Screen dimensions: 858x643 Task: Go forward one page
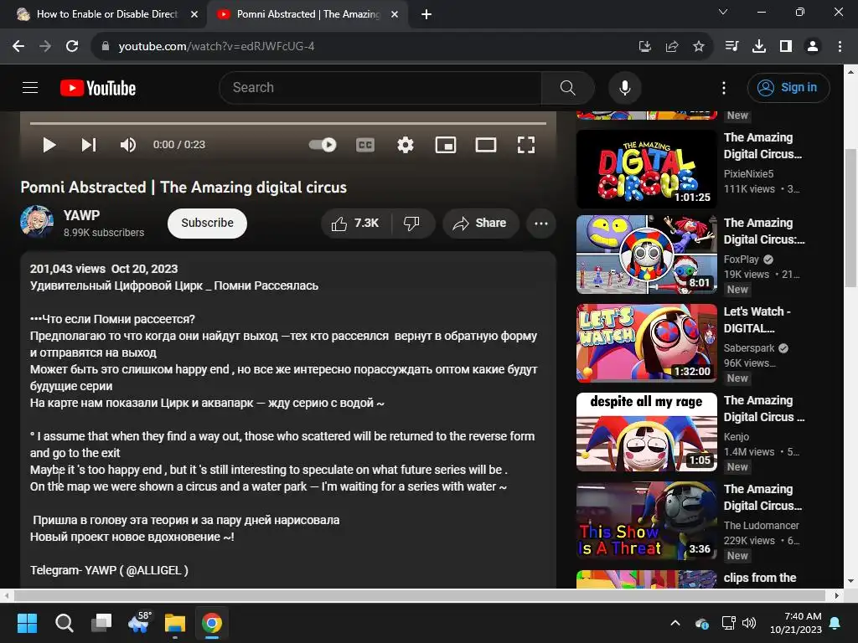click(x=45, y=47)
